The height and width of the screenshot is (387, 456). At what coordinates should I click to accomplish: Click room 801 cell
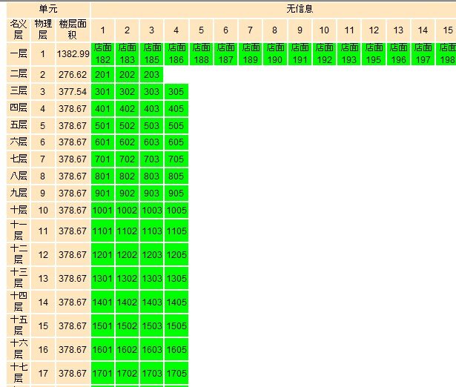pos(102,176)
